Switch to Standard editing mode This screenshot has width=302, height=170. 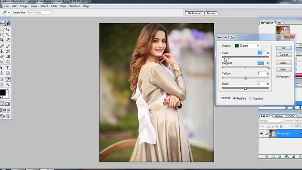(x=2, y=104)
